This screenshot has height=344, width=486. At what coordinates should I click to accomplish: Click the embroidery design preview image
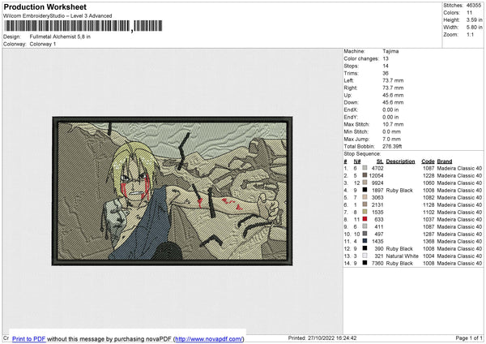coord(173,191)
